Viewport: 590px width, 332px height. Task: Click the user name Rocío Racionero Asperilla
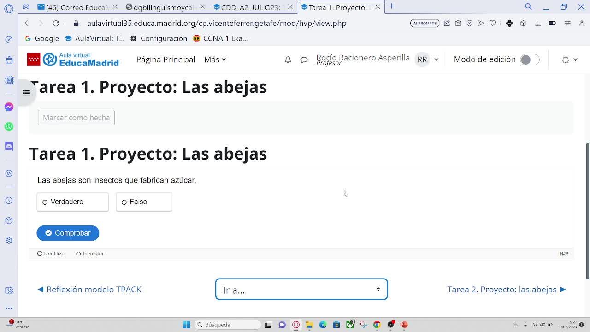363,58
